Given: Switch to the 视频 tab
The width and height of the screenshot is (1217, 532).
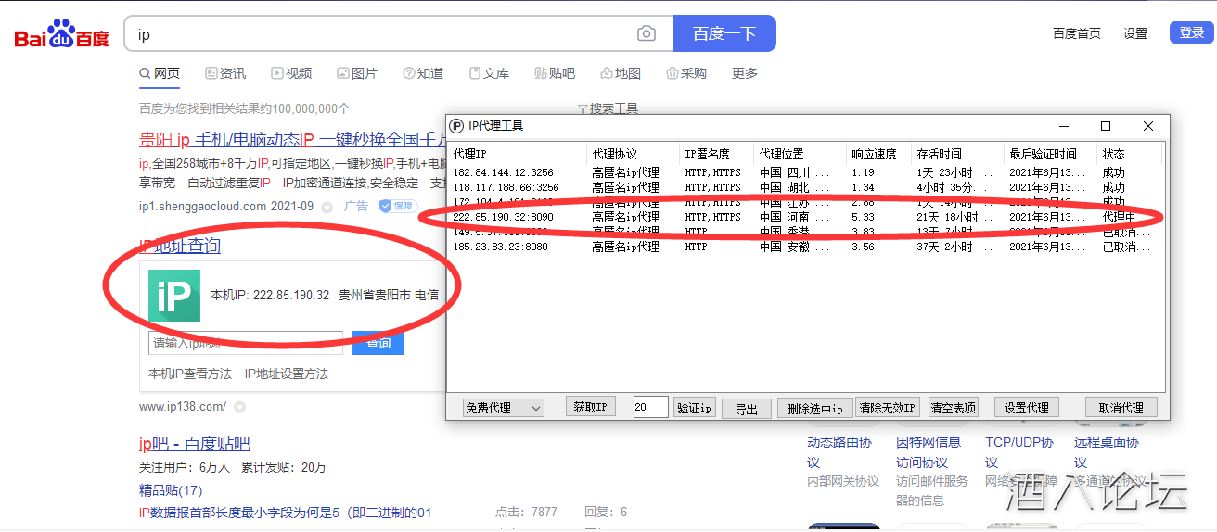Looking at the screenshot, I should 291,73.
